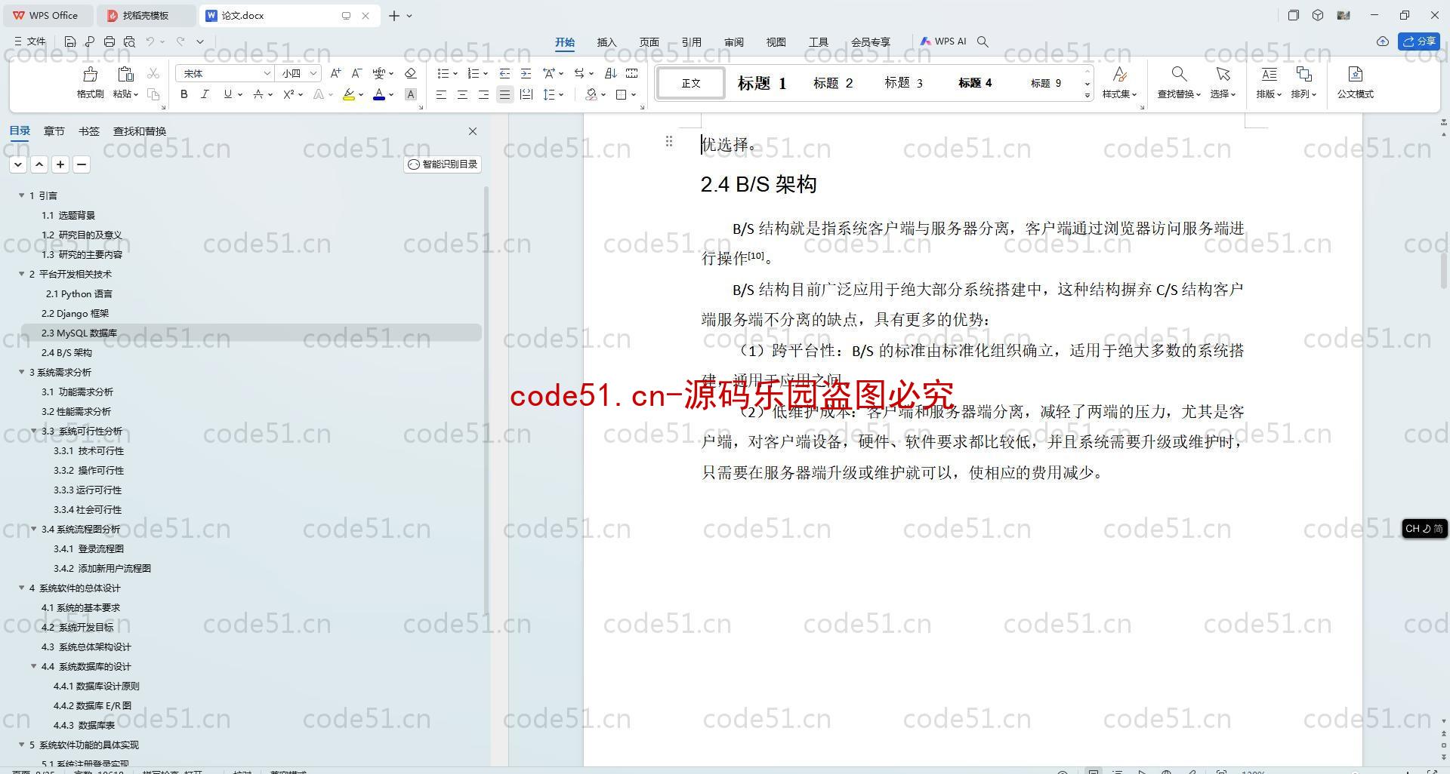This screenshot has height=774, width=1450.
Task: Open the 引用 (References) ribbon tab
Action: [691, 42]
